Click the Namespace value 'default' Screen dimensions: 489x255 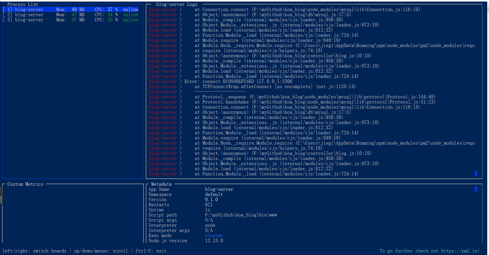click(x=214, y=194)
